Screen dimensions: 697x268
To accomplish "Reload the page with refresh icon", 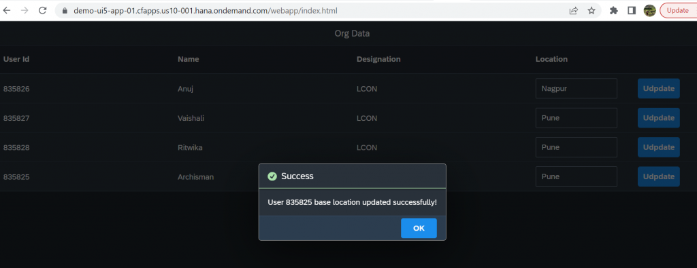I will pyautogui.click(x=43, y=11).
